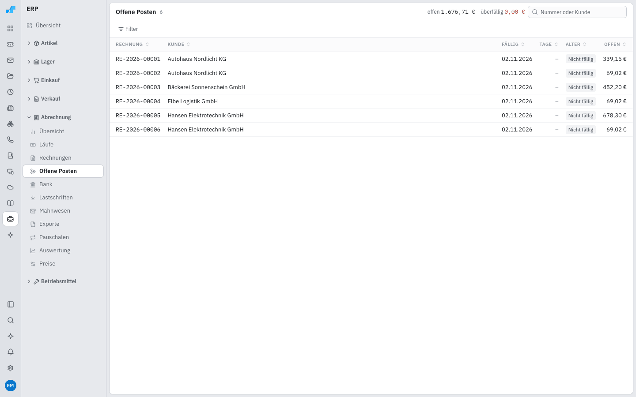This screenshot has height=397, width=636.
Task: Open the search magnifier in left rail
Action: 11,320
